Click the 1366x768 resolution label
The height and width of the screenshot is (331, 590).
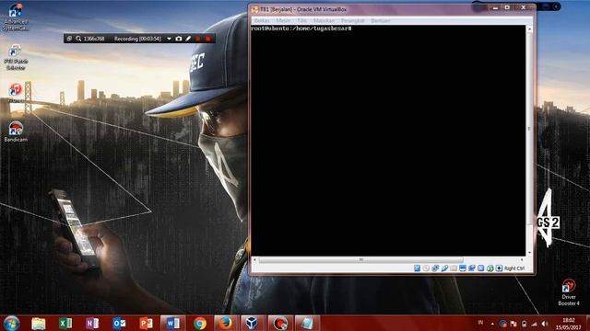[94, 39]
